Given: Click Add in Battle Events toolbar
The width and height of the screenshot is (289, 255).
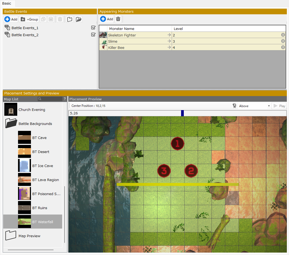Looking at the screenshot, I should (x=11, y=19).
